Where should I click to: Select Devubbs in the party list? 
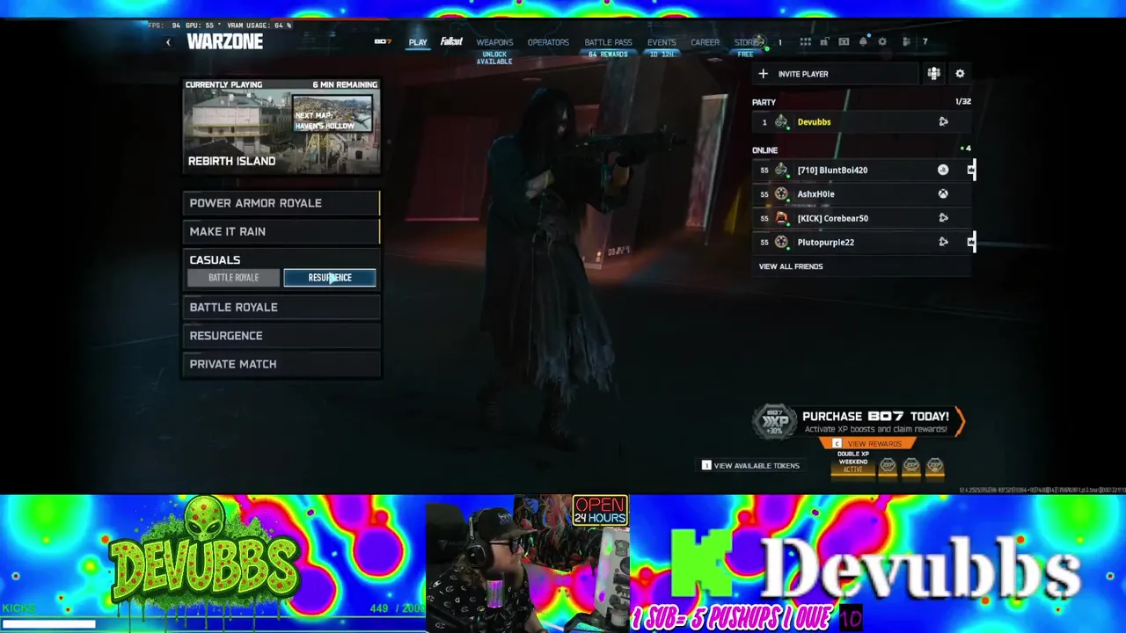[861, 122]
